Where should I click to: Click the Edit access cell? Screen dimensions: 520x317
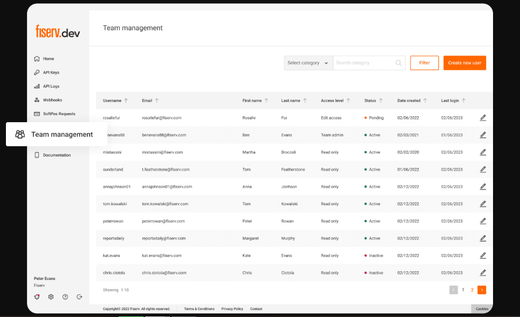pyautogui.click(x=331, y=118)
